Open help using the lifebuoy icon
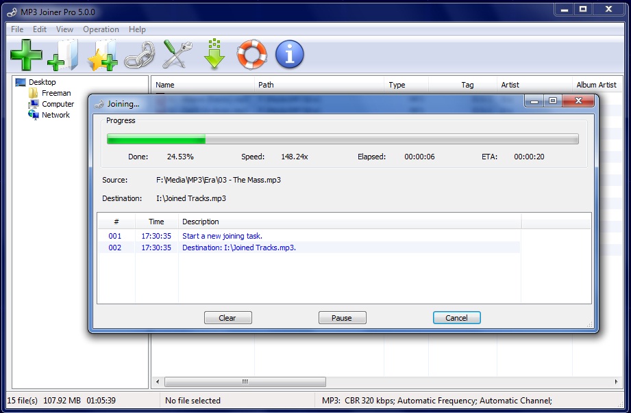The image size is (631, 413). [251, 55]
